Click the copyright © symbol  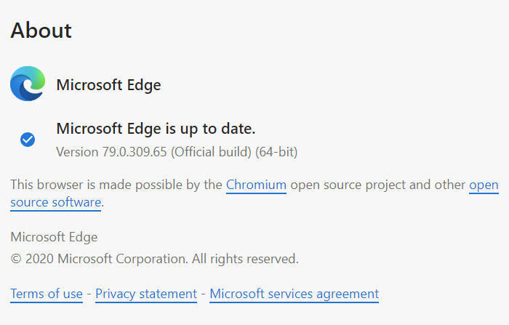pyautogui.click(x=16, y=259)
